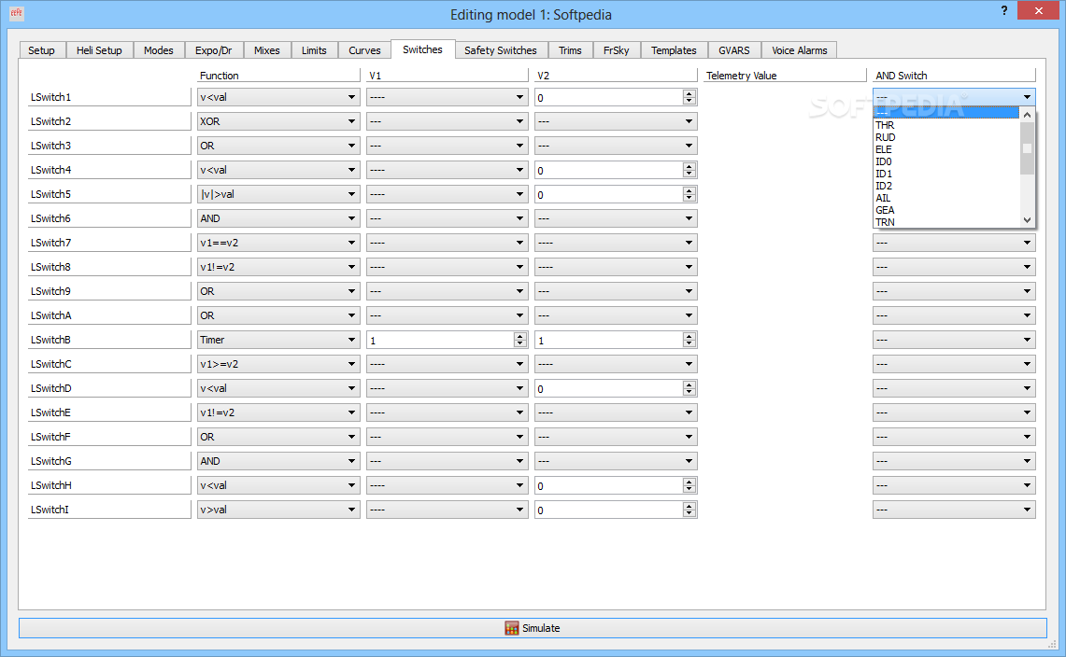Open LSwitchB Function dropdown showing Timer
This screenshot has width=1066, height=657.
point(278,340)
